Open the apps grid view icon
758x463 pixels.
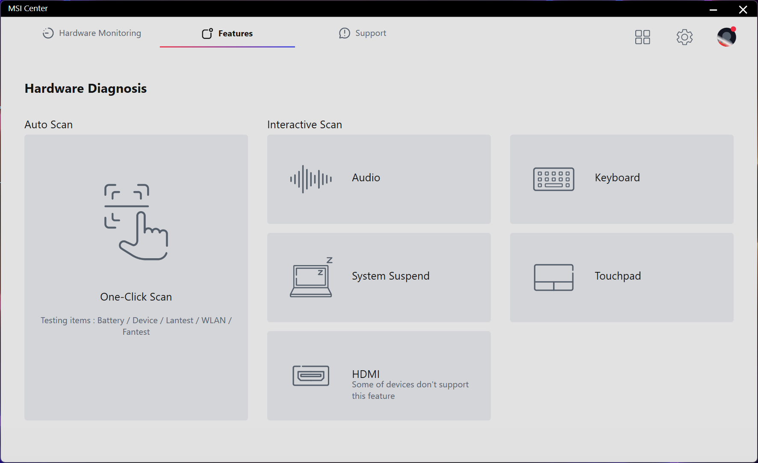click(x=643, y=37)
